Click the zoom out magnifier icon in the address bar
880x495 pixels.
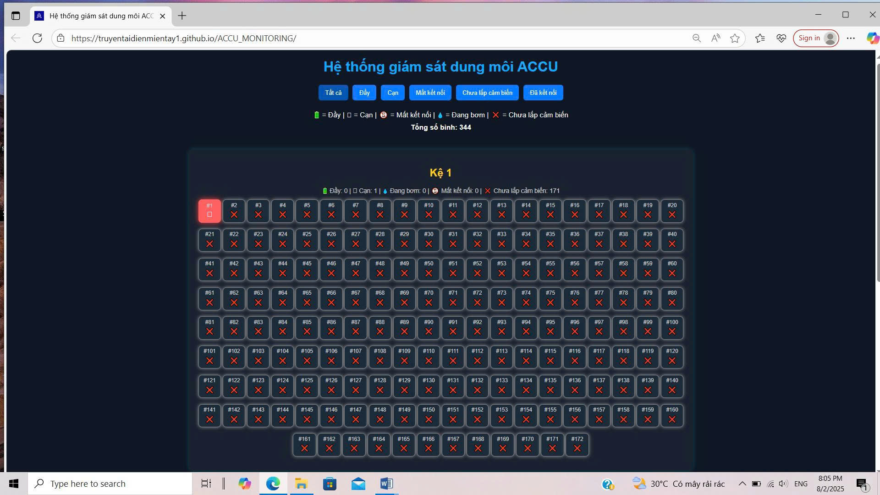[x=696, y=38]
